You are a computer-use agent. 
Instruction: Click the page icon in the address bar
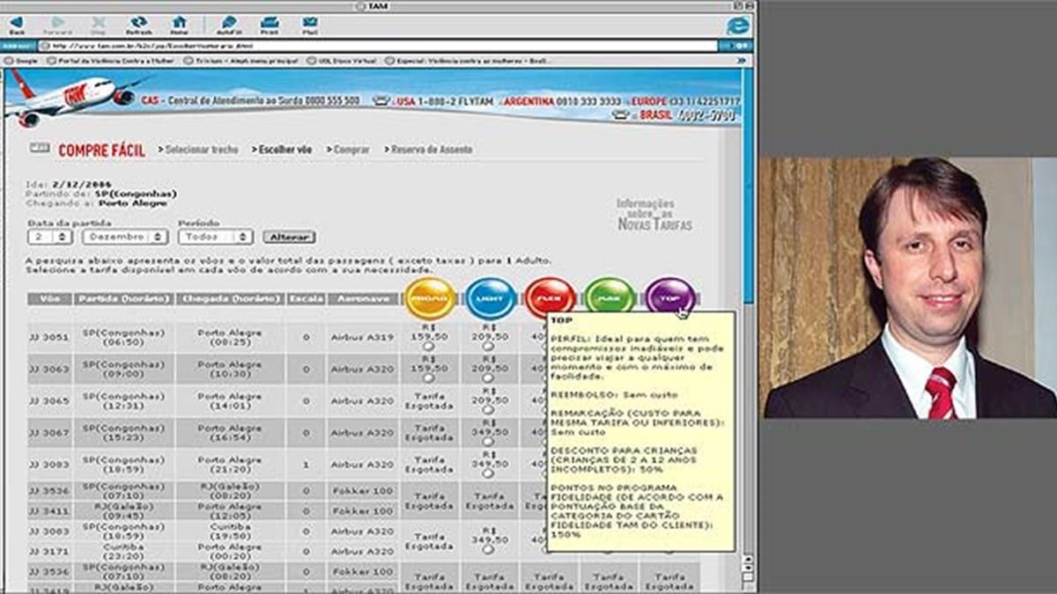click(44, 46)
